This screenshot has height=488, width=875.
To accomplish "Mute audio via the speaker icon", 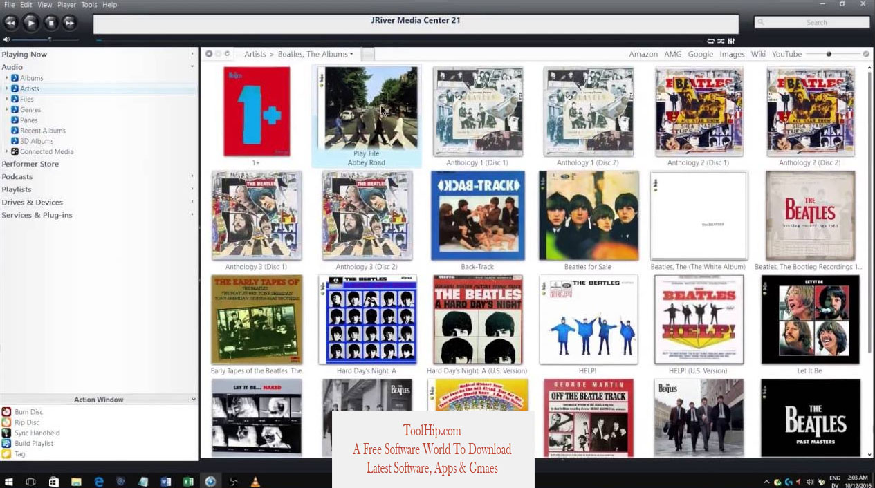I will [x=6, y=40].
